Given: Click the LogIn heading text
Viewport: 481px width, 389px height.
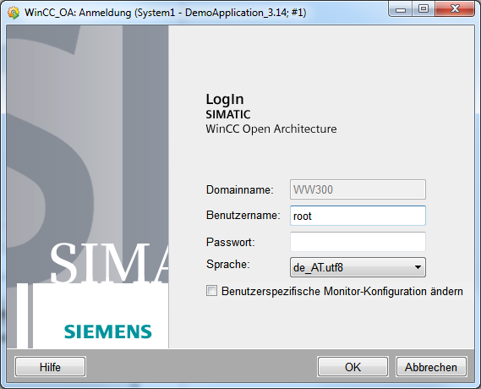Looking at the screenshot, I should (x=225, y=100).
